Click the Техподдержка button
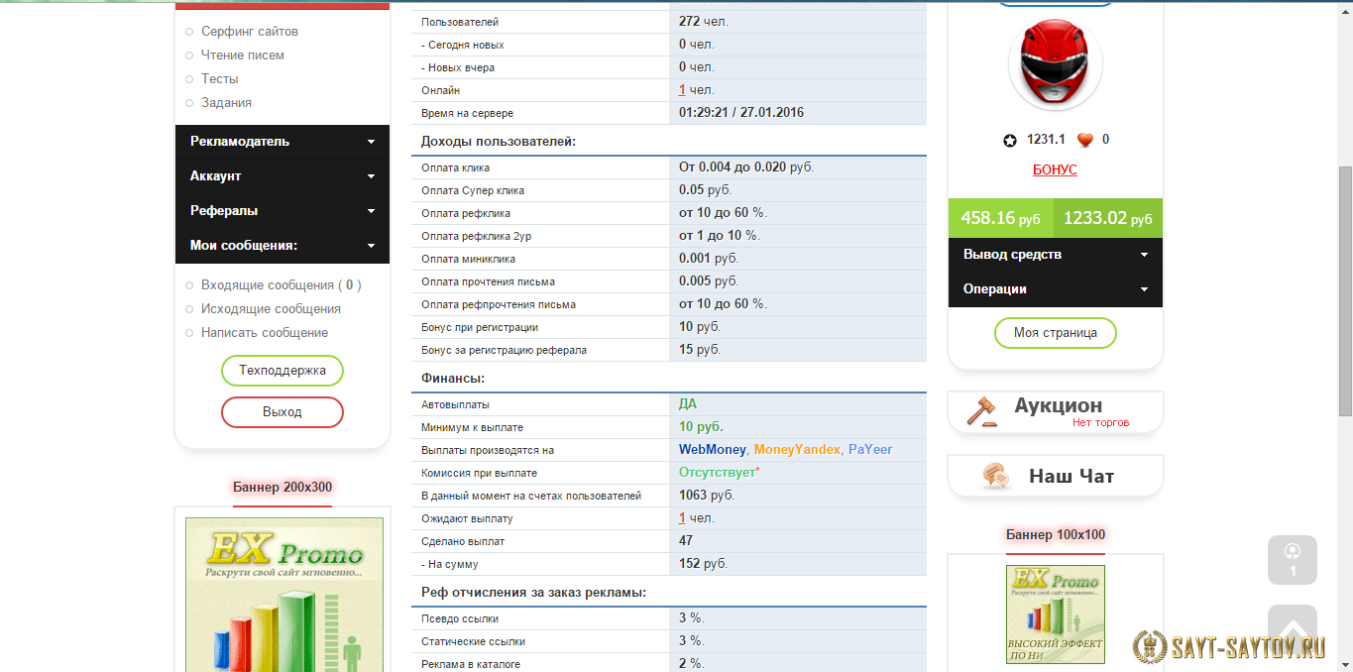This screenshot has width=1353, height=672. (x=282, y=371)
